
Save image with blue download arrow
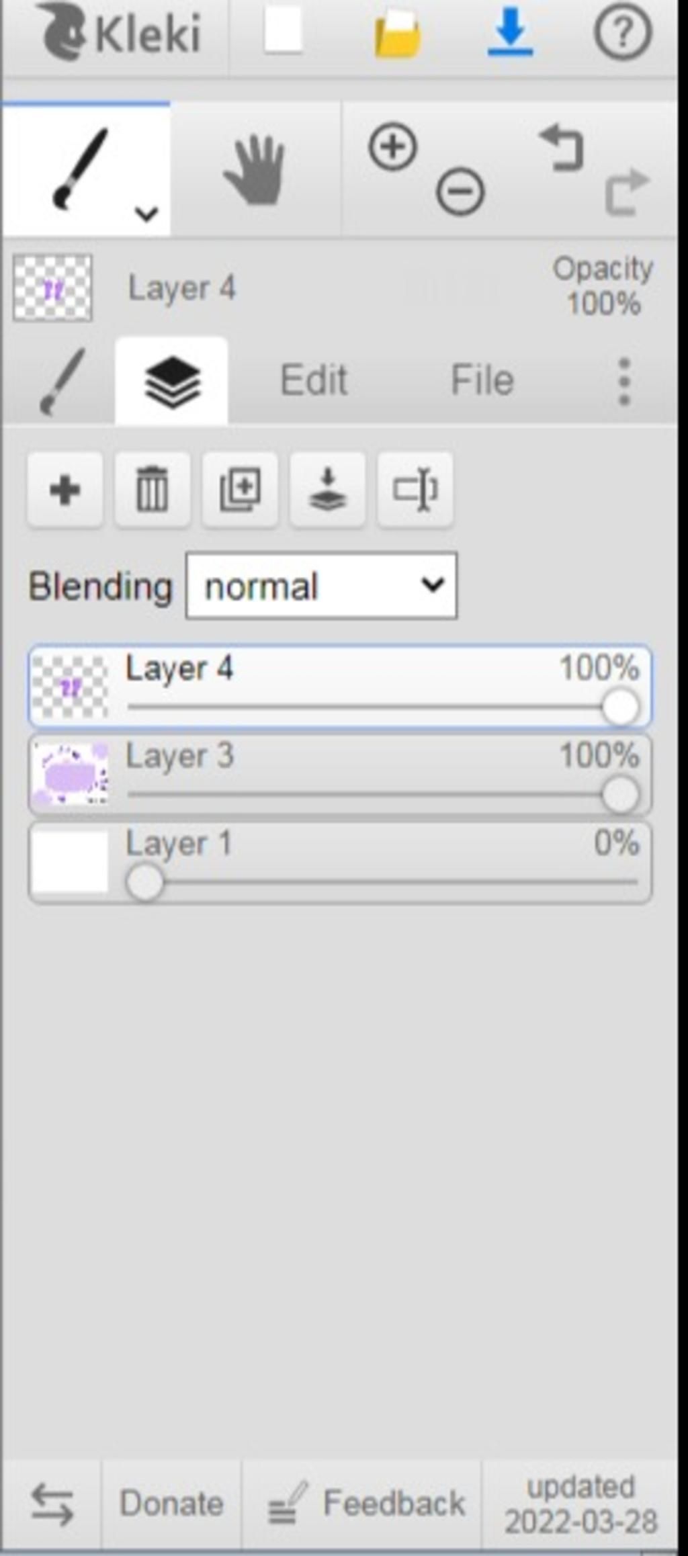click(510, 32)
